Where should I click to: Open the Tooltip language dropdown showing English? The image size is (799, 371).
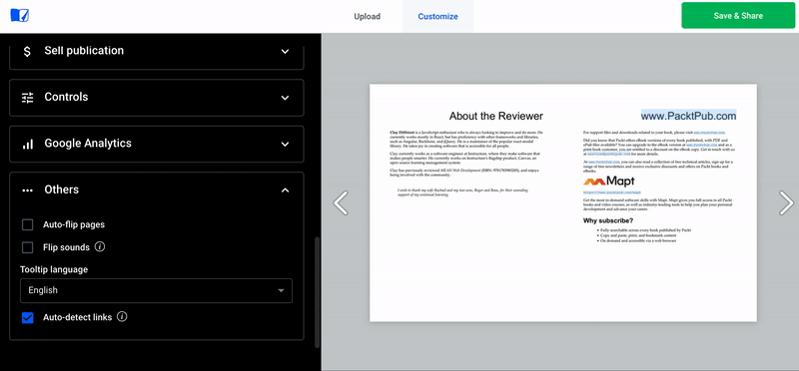(x=157, y=290)
